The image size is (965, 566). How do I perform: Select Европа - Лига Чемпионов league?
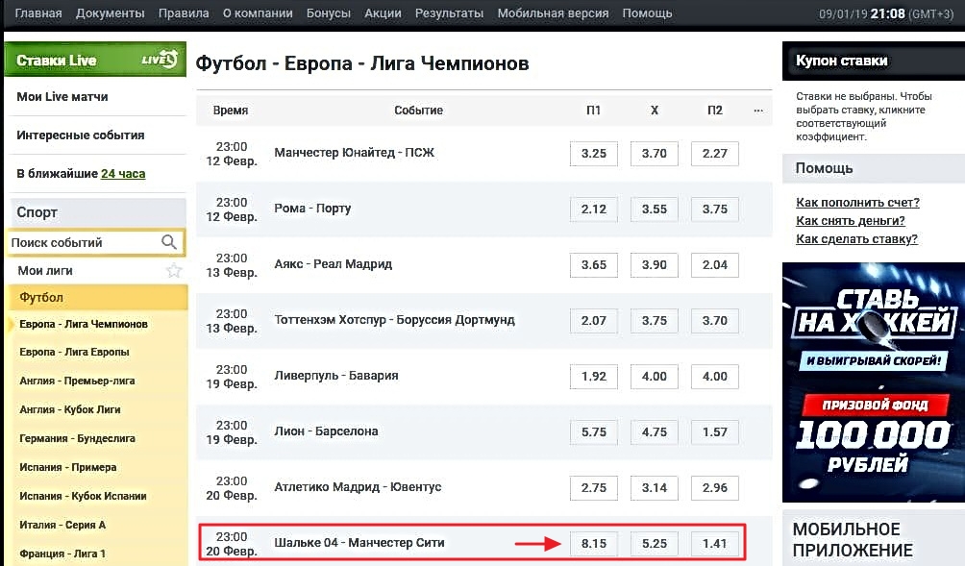[84, 324]
